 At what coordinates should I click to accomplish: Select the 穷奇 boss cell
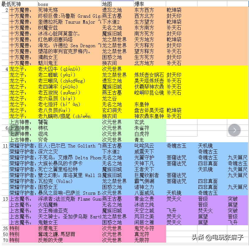(x=43, y=140)
